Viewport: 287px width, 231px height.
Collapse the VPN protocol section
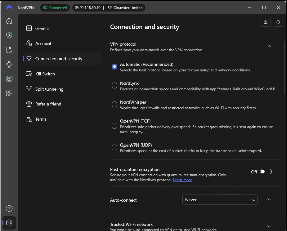point(269,46)
